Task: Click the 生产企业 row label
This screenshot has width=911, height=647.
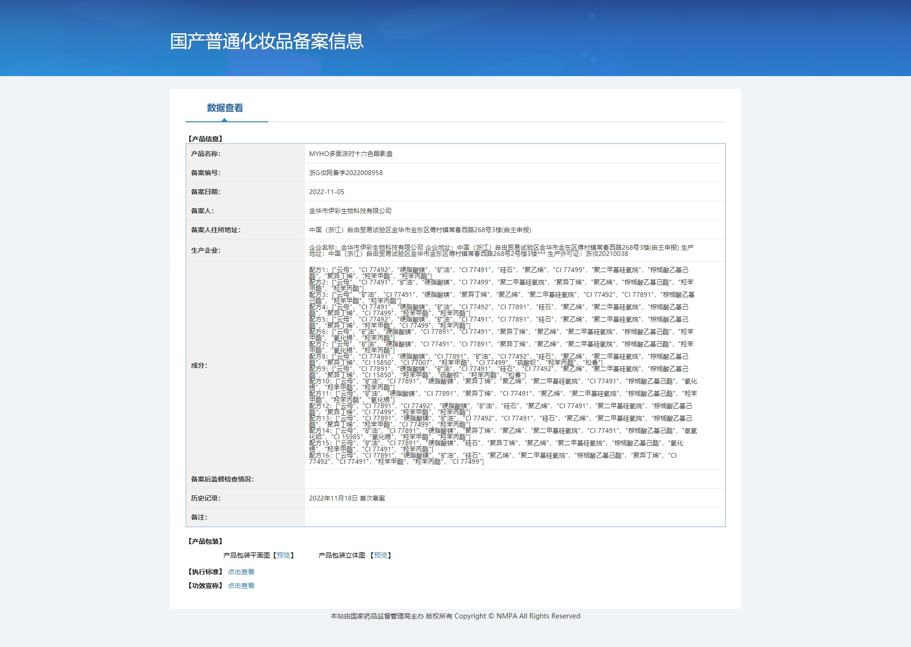Action: click(206, 250)
